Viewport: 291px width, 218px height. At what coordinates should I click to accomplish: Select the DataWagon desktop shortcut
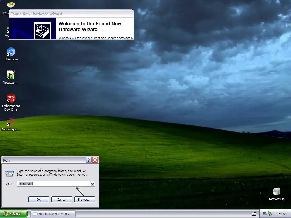(11, 124)
